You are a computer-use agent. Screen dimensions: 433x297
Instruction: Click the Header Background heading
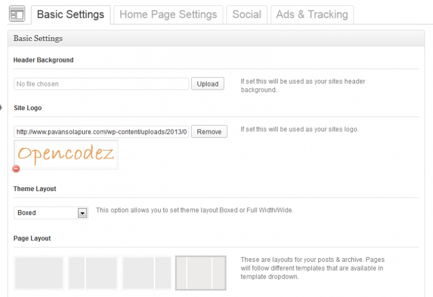43,60
